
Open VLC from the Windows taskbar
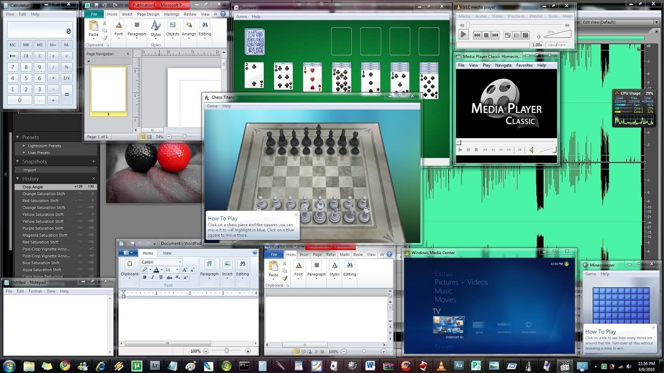tap(442, 366)
